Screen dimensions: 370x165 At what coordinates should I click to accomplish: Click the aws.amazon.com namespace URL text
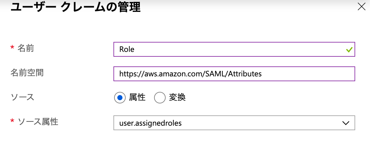pos(190,74)
